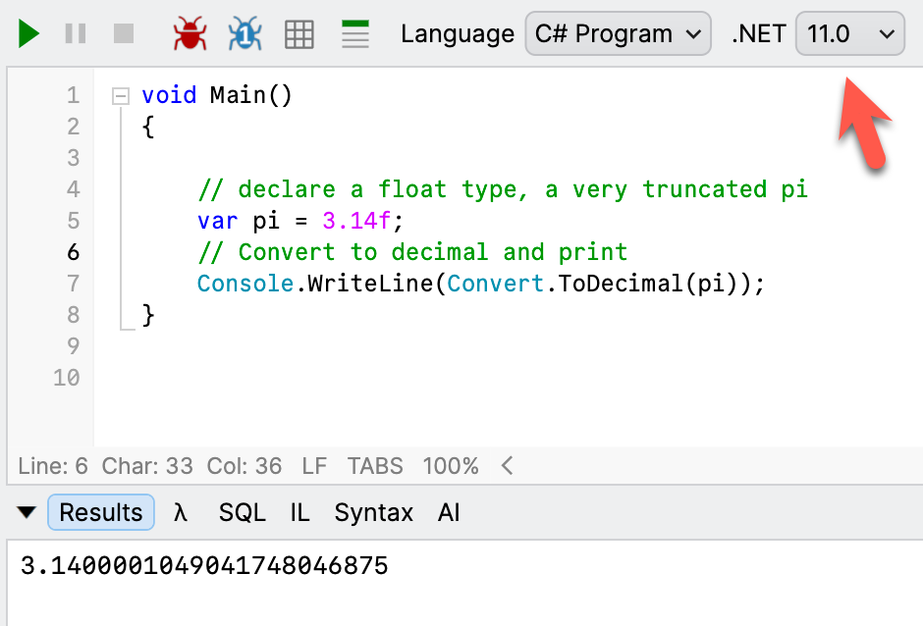Click 'Console' in the WriteLine statement

(x=245, y=284)
